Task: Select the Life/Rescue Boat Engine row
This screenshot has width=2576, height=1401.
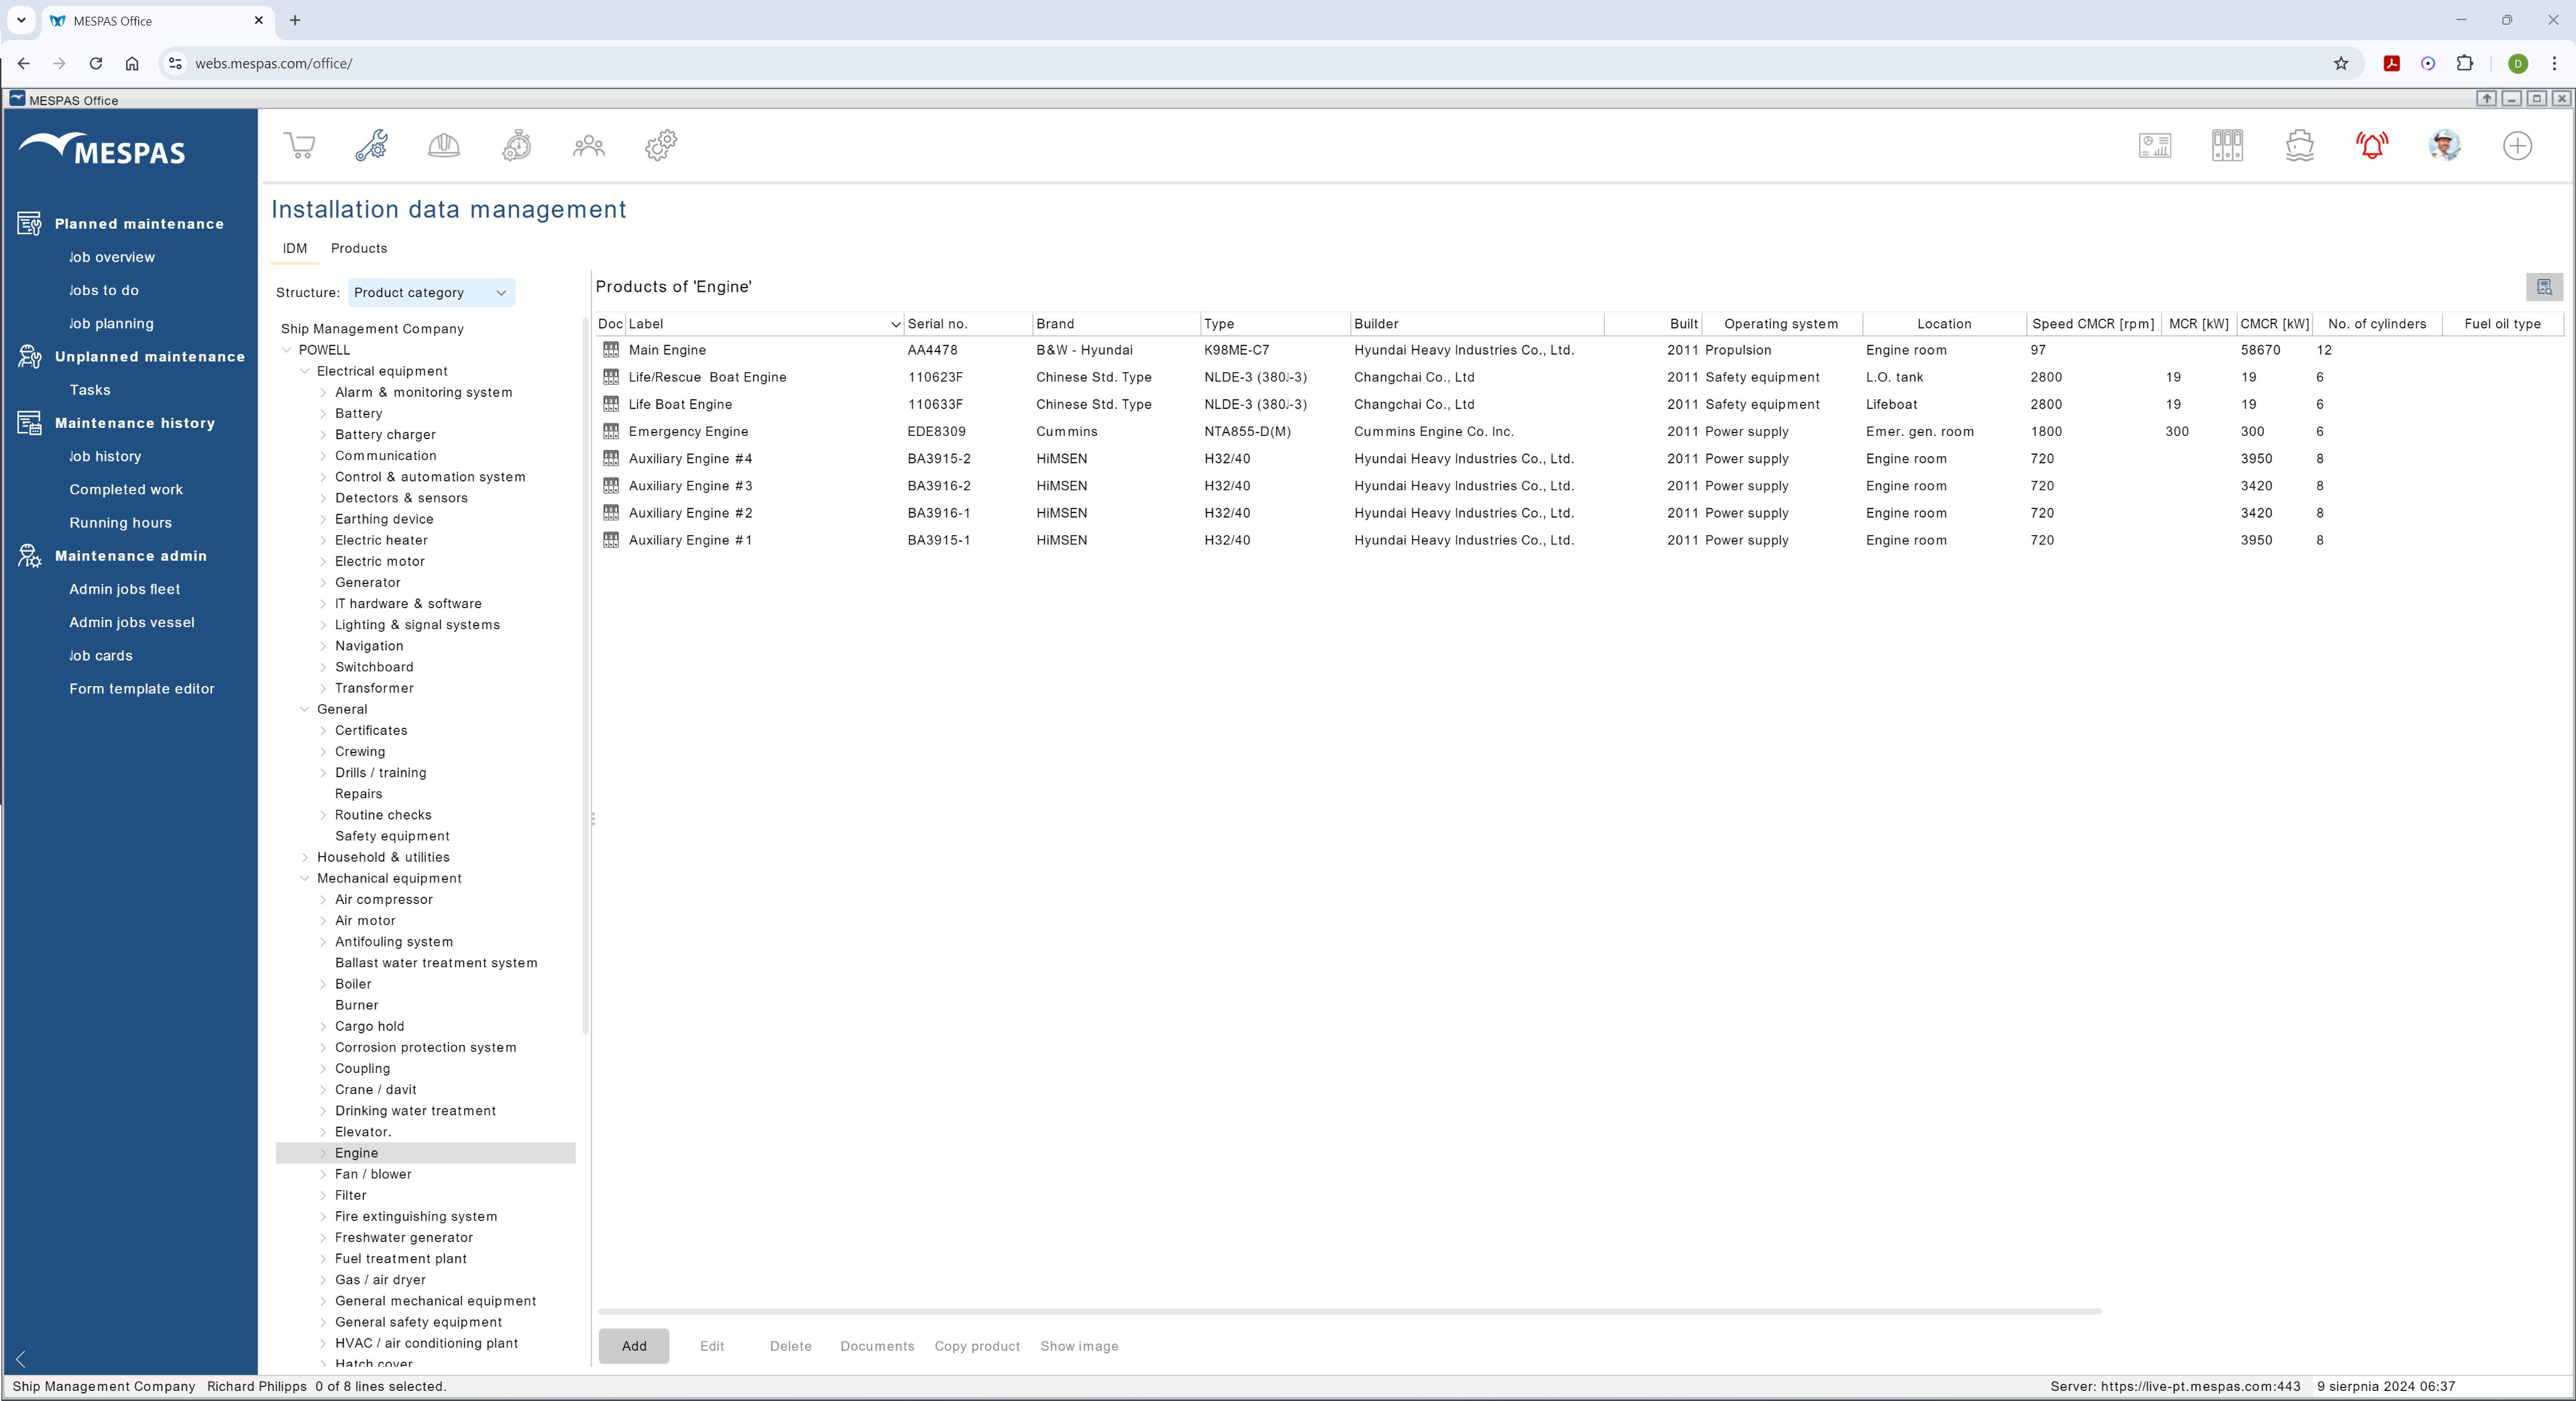Action: pos(1580,377)
